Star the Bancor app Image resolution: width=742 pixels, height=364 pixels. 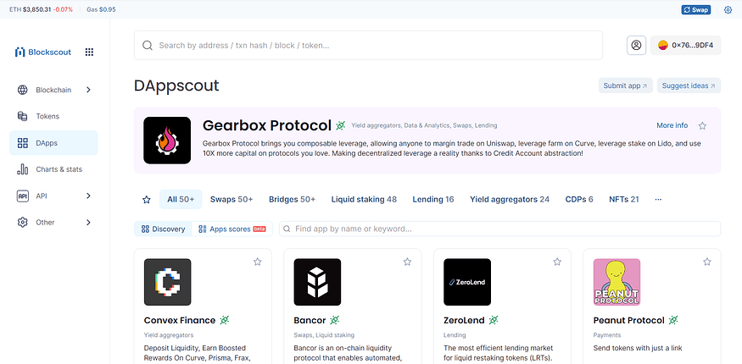[x=407, y=262]
